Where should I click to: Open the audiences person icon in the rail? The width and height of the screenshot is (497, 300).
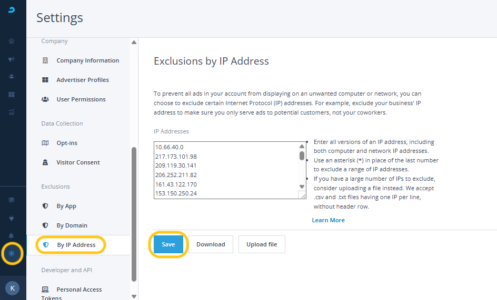tap(12, 76)
